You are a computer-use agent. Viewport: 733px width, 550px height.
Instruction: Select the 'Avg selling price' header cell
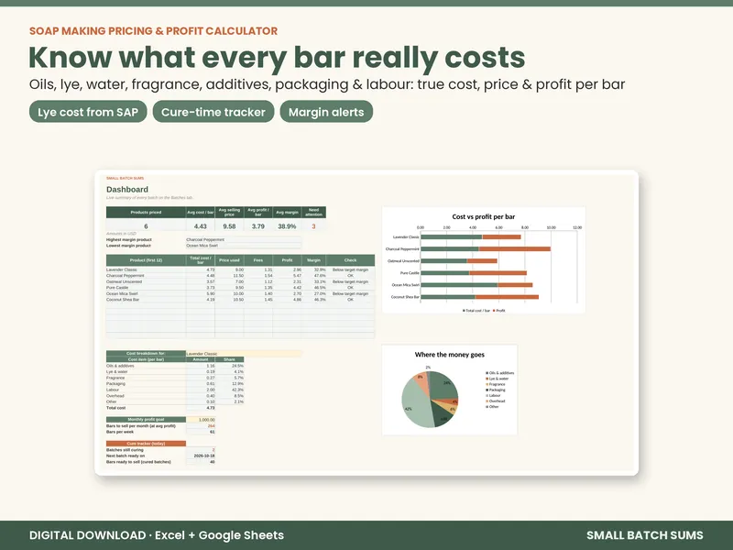[229, 213]
